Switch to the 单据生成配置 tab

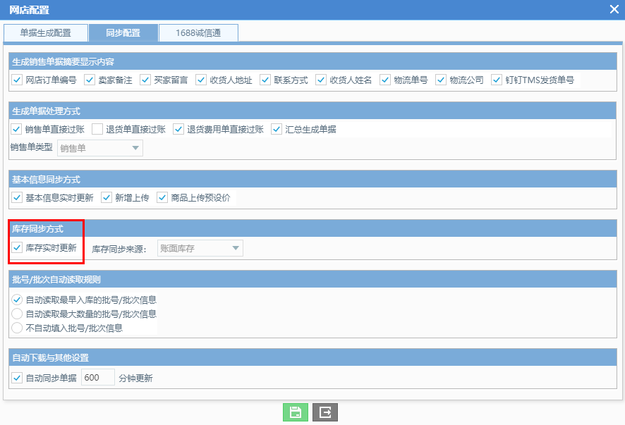(x=45, y=32)
